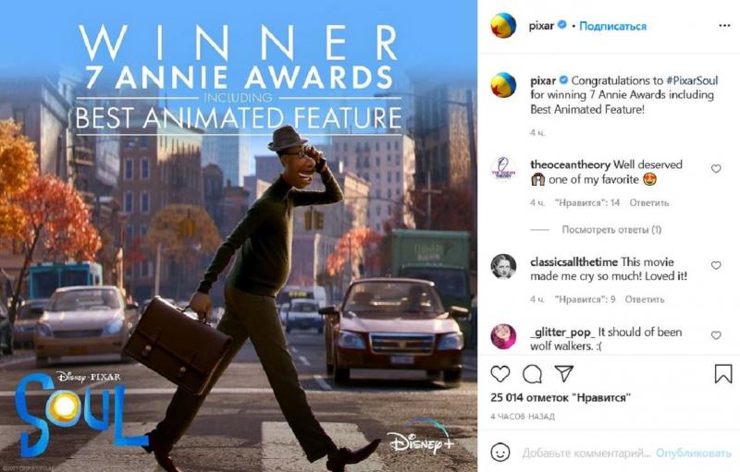Like the post with the heart icon

click(x=500, y=374)
